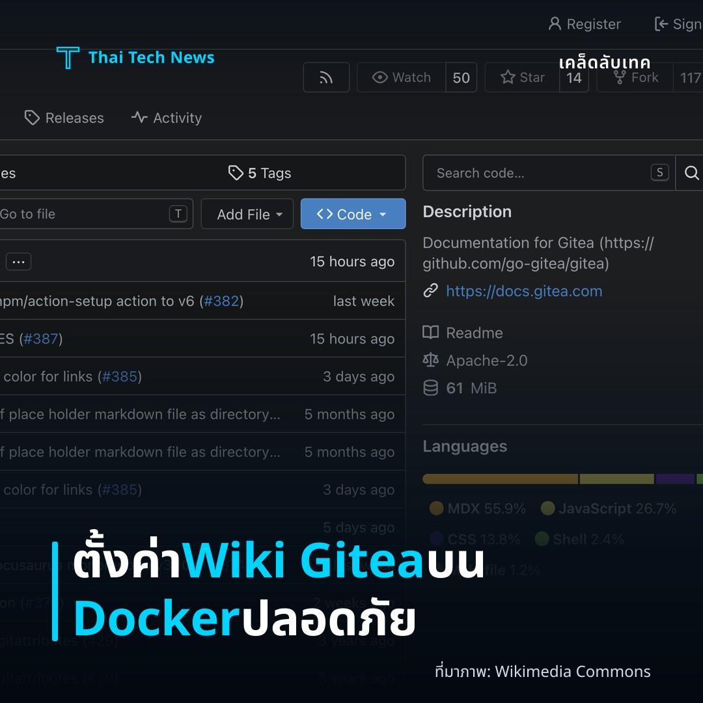Open the watchers count 50
The height and width of the screenshot is (703, 703).
pos(461,77)
